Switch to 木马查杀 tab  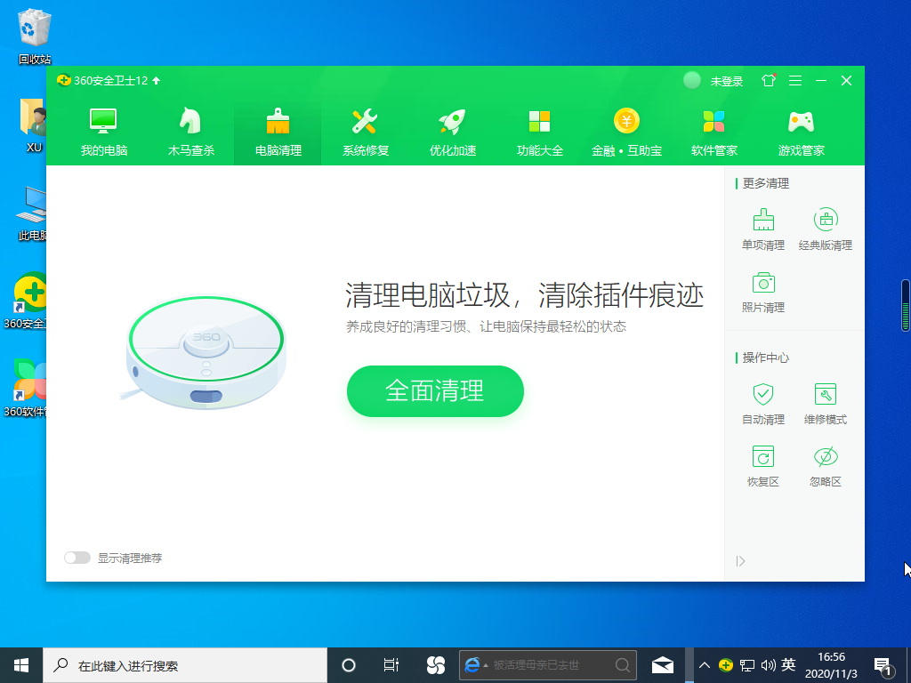pos(190,133)
